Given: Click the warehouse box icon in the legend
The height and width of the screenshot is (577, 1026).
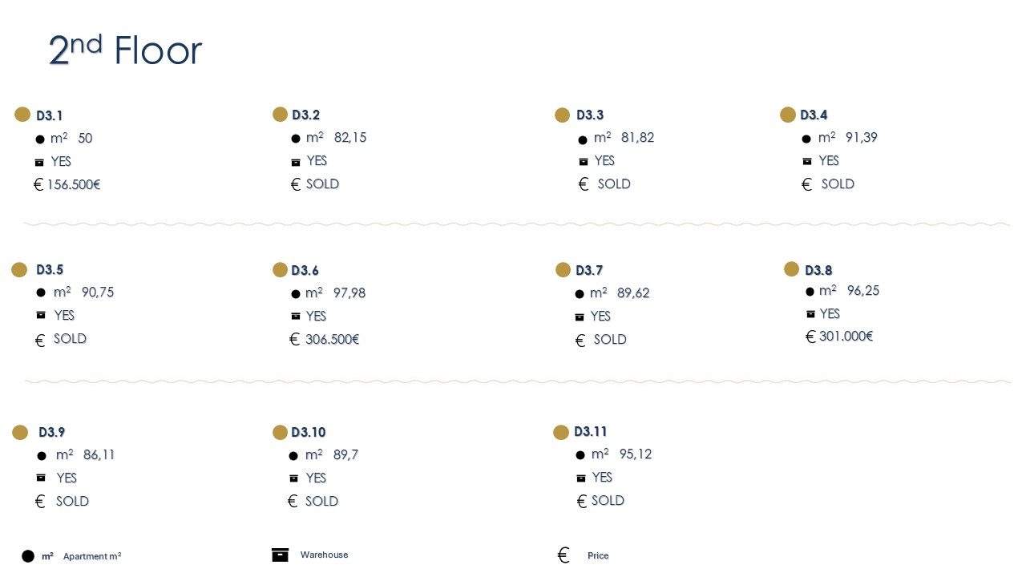Looking at the screenshot, I should click(280, 555).
